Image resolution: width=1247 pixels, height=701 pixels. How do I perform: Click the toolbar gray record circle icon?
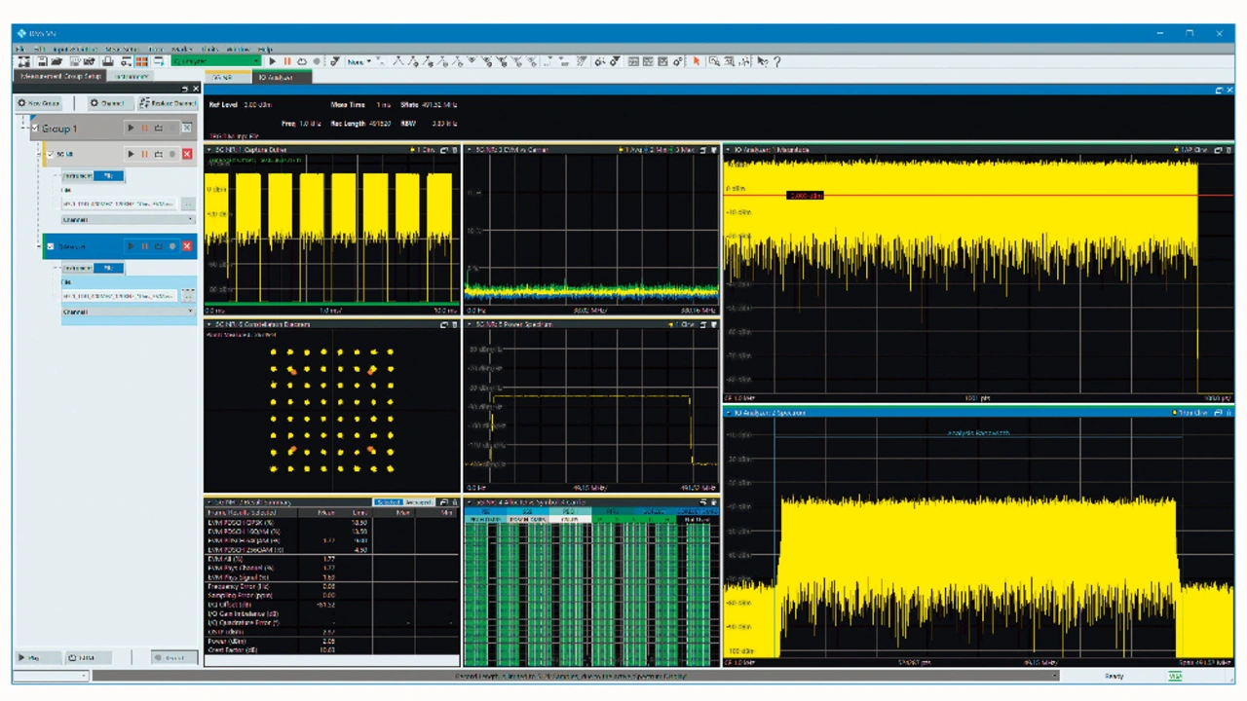(317, 61)
